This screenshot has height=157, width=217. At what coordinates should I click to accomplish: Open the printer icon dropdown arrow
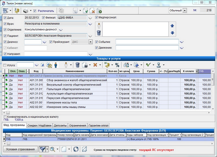[31, 10]
